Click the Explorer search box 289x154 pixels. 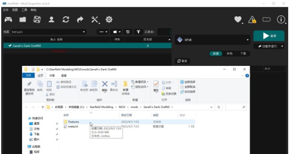coord(236,107)
